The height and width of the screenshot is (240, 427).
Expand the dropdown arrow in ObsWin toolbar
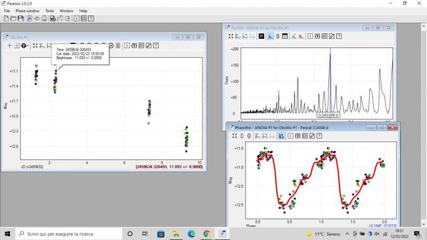(x=28, y=46)
